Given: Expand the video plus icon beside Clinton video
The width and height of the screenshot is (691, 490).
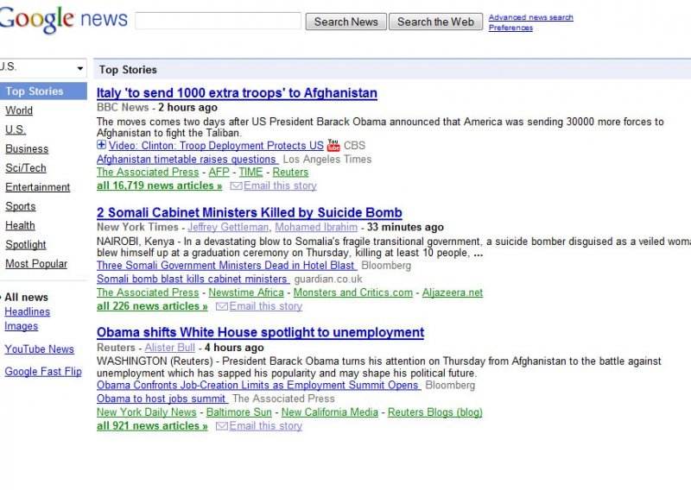Looking at the screenshot, I should 101,145.
